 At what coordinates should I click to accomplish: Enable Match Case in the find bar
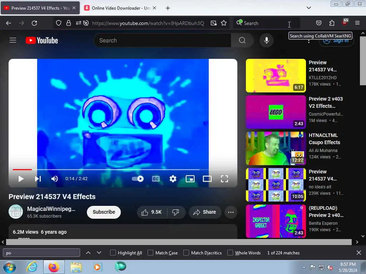(150, 253)
